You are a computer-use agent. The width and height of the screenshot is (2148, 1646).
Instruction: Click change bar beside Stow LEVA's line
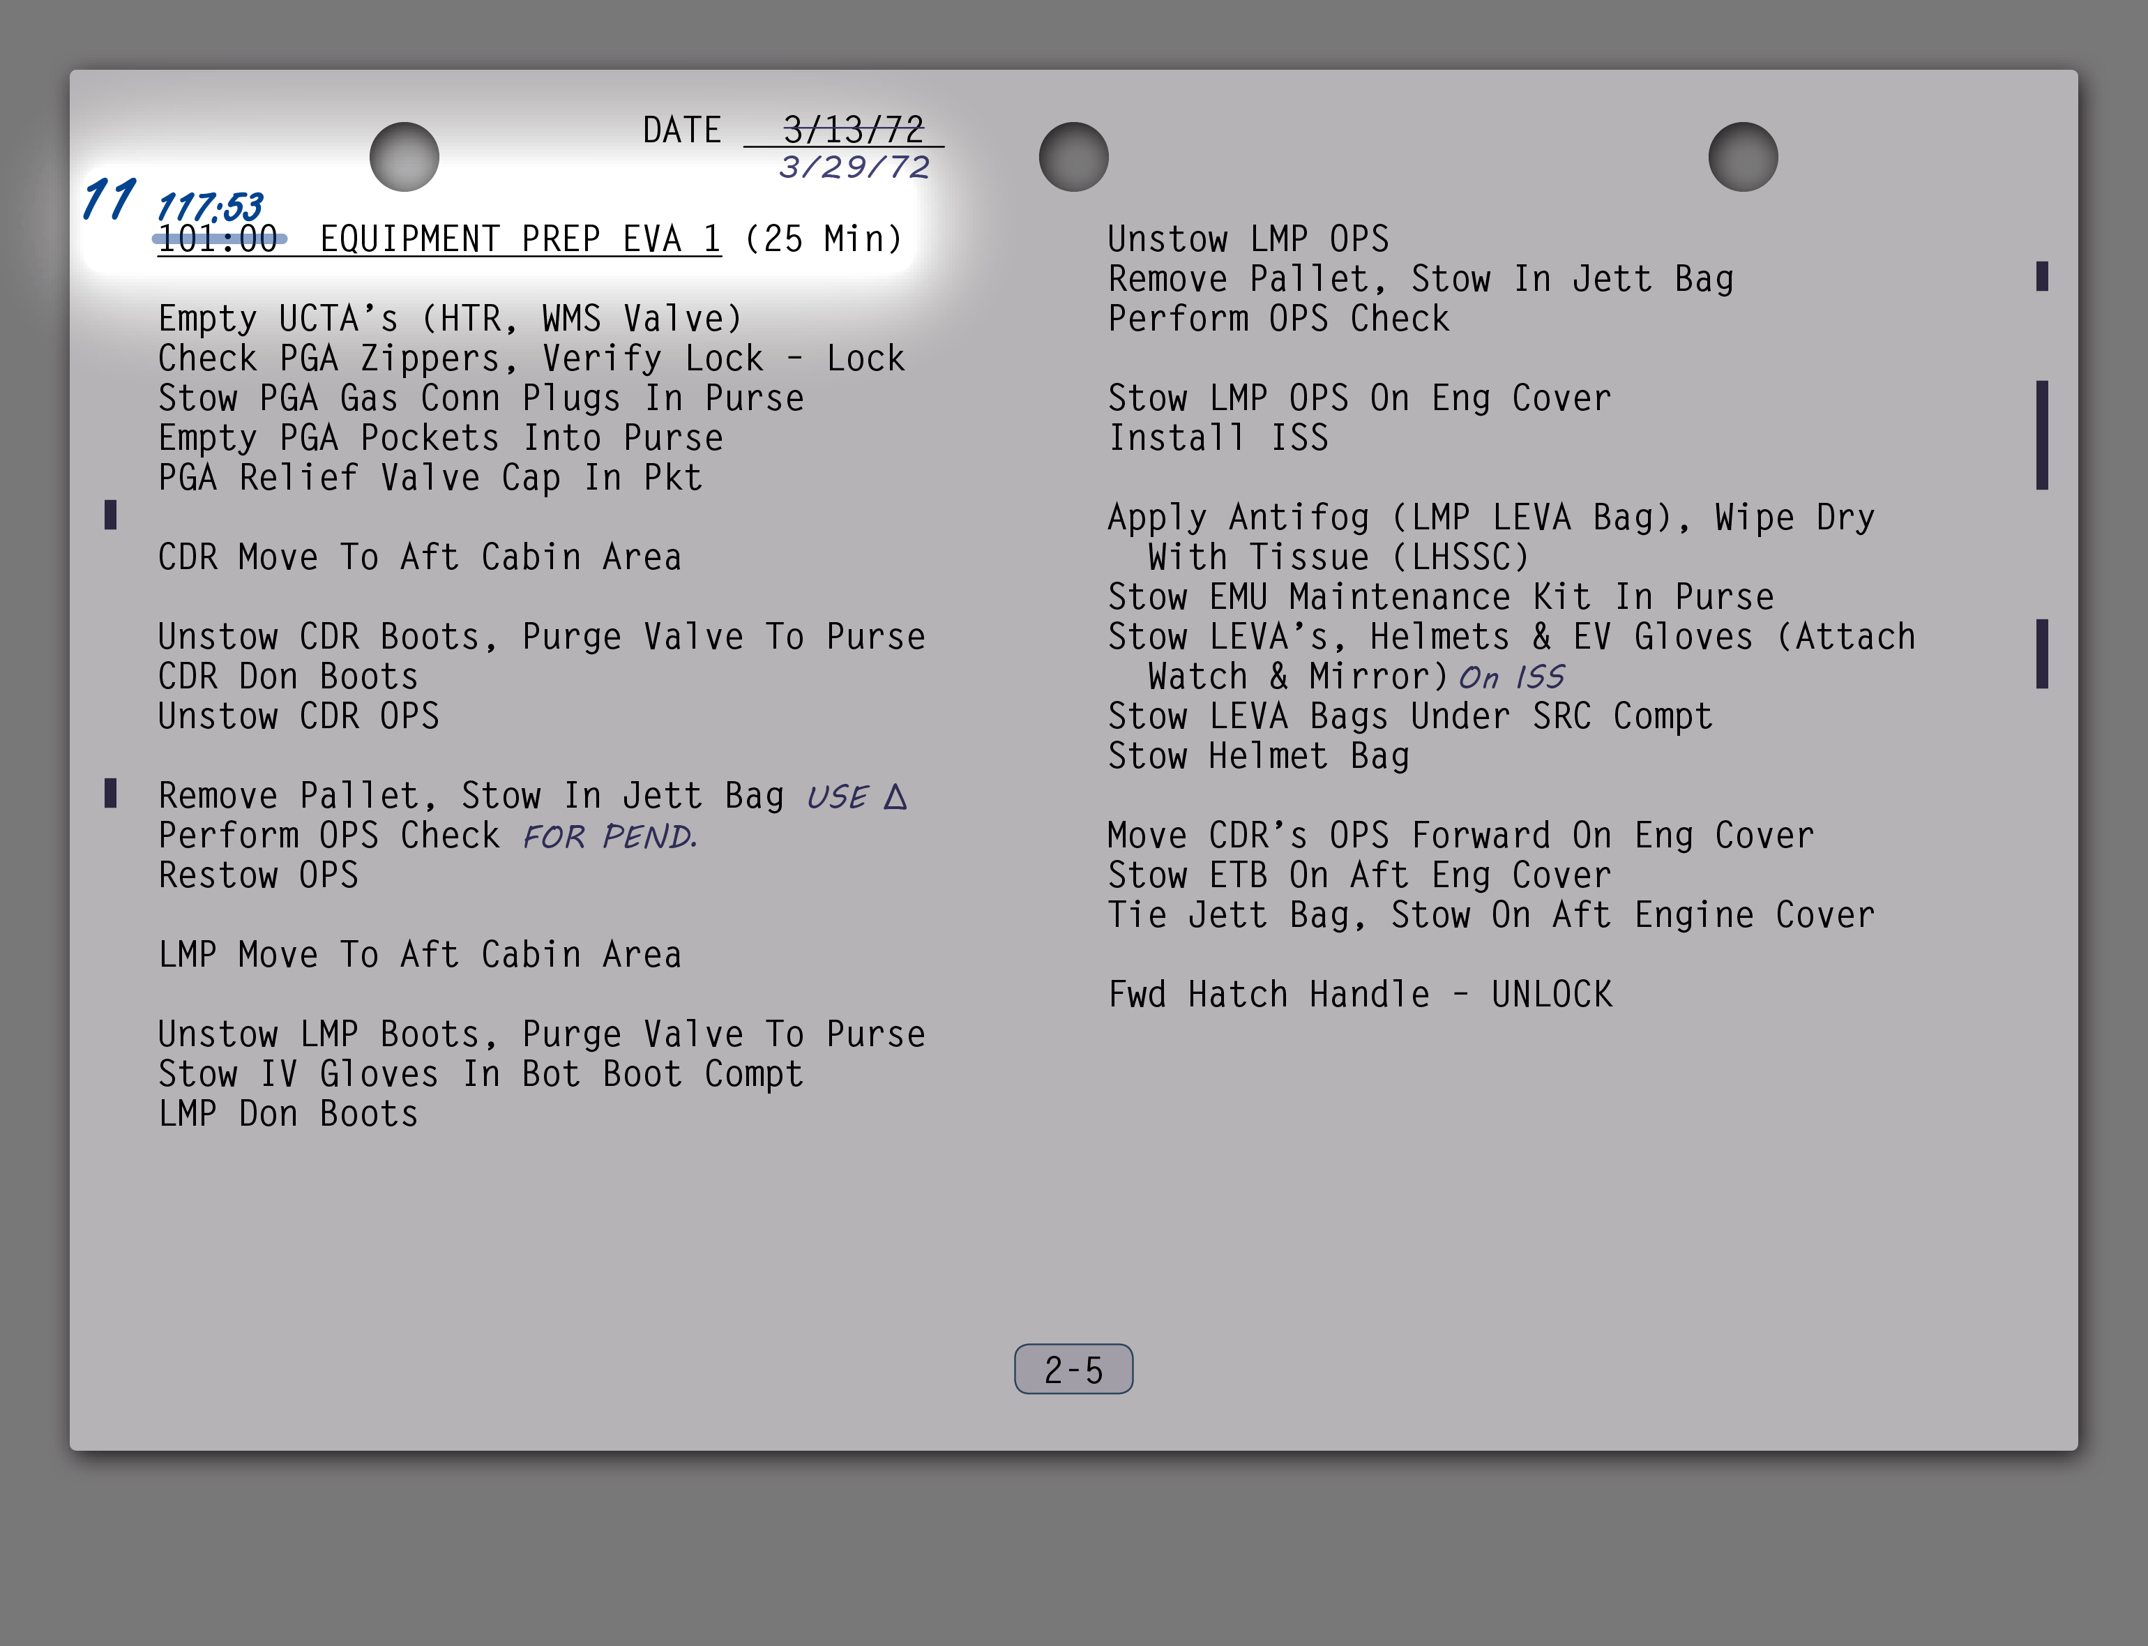point(2041,654)
